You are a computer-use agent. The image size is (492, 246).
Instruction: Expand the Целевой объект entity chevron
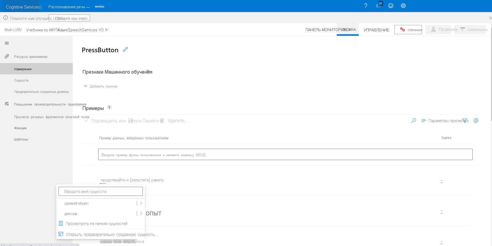coord(141,203)
